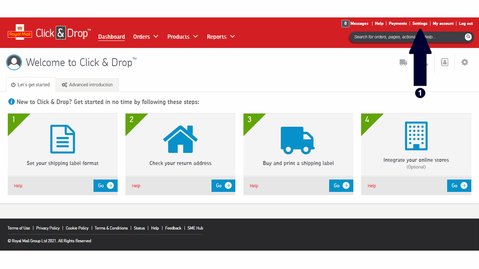Open Cookie Policy footer link
Screen dimensions: 479x269
tap(77, 228)
